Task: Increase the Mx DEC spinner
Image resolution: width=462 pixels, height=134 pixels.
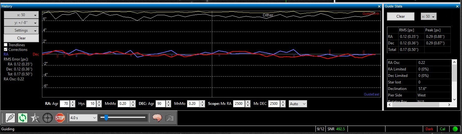Action: click(x=282, y=102)
